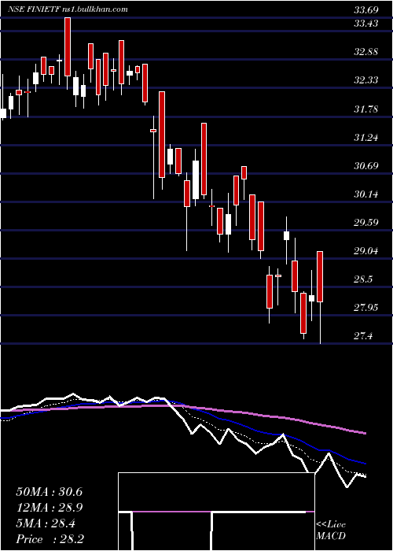393x551 pixels.
Task: Click the '<<Live MACD' label
Action: pyautogui.click(x=331, y=530)
